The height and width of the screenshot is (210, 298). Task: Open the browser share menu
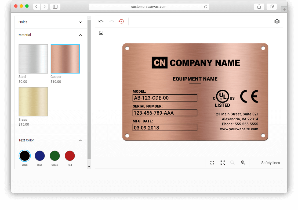tap(259, 7)
